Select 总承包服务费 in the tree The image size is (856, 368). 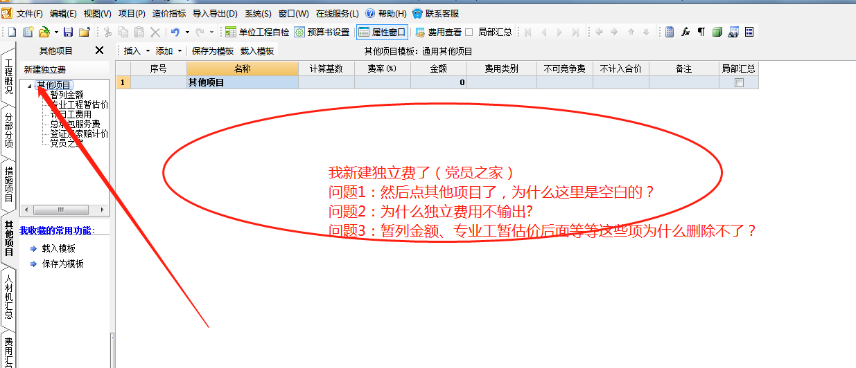tap(75, 124)
